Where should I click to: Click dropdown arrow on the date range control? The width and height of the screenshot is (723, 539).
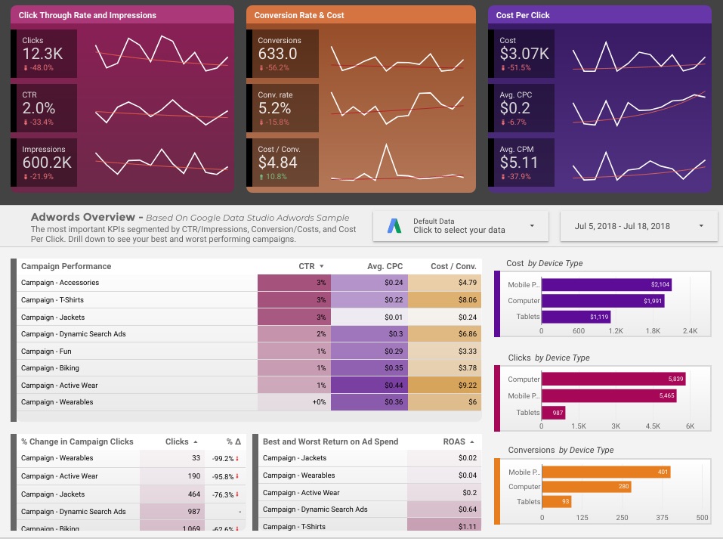702,226
